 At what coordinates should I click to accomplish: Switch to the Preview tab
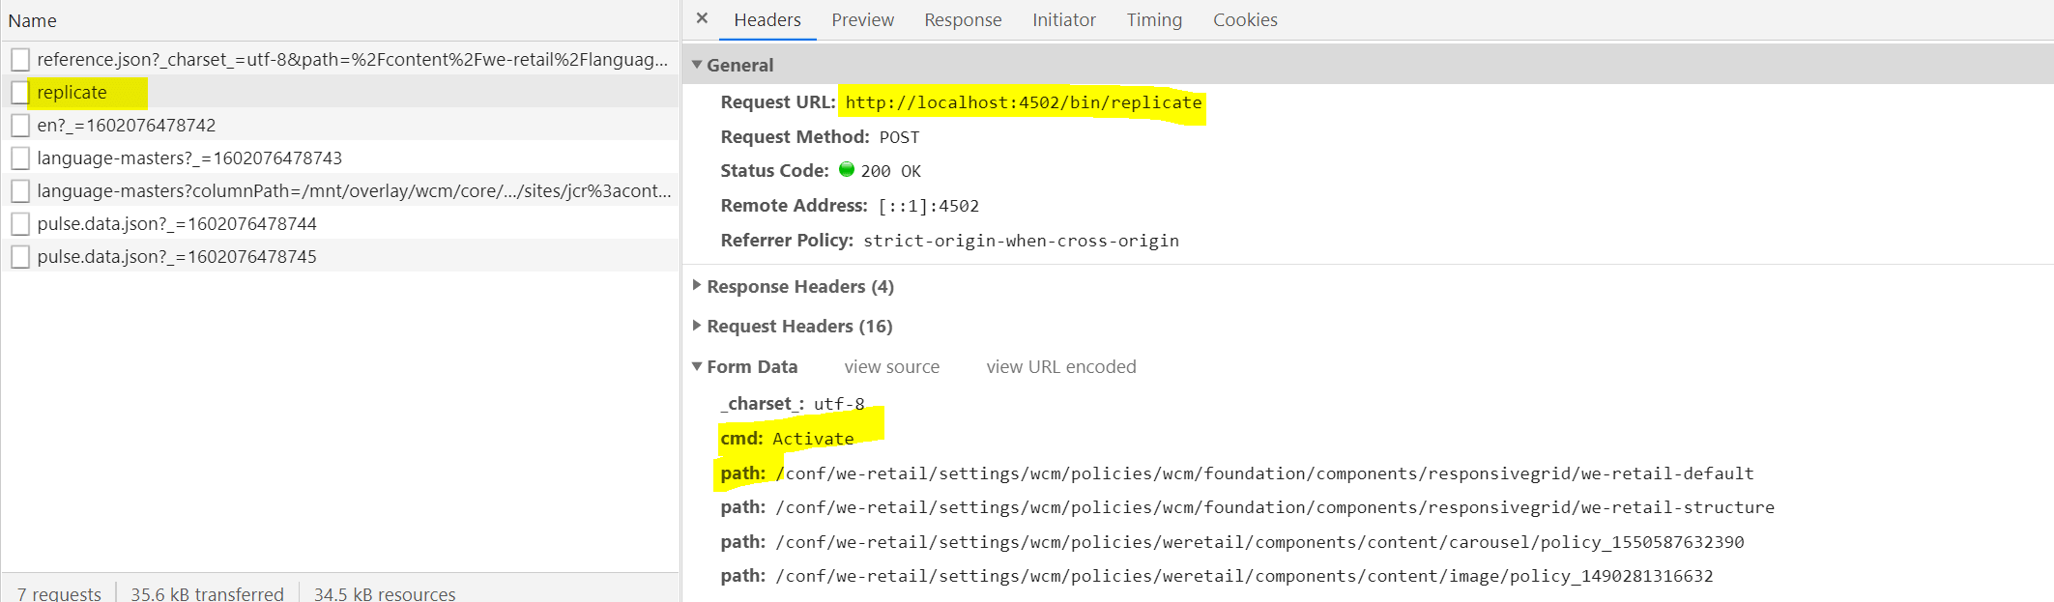click(x=862, y=20)
